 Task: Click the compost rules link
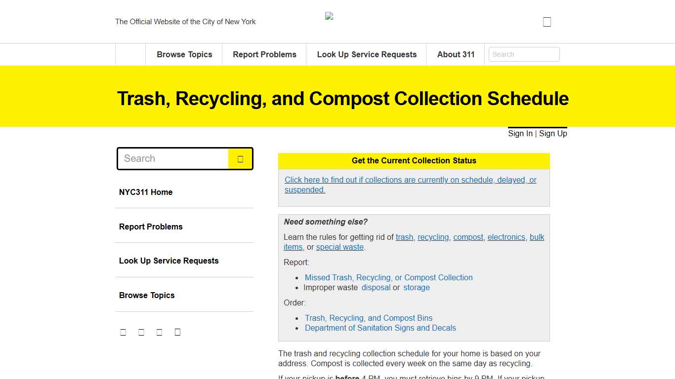pos(468,237)
